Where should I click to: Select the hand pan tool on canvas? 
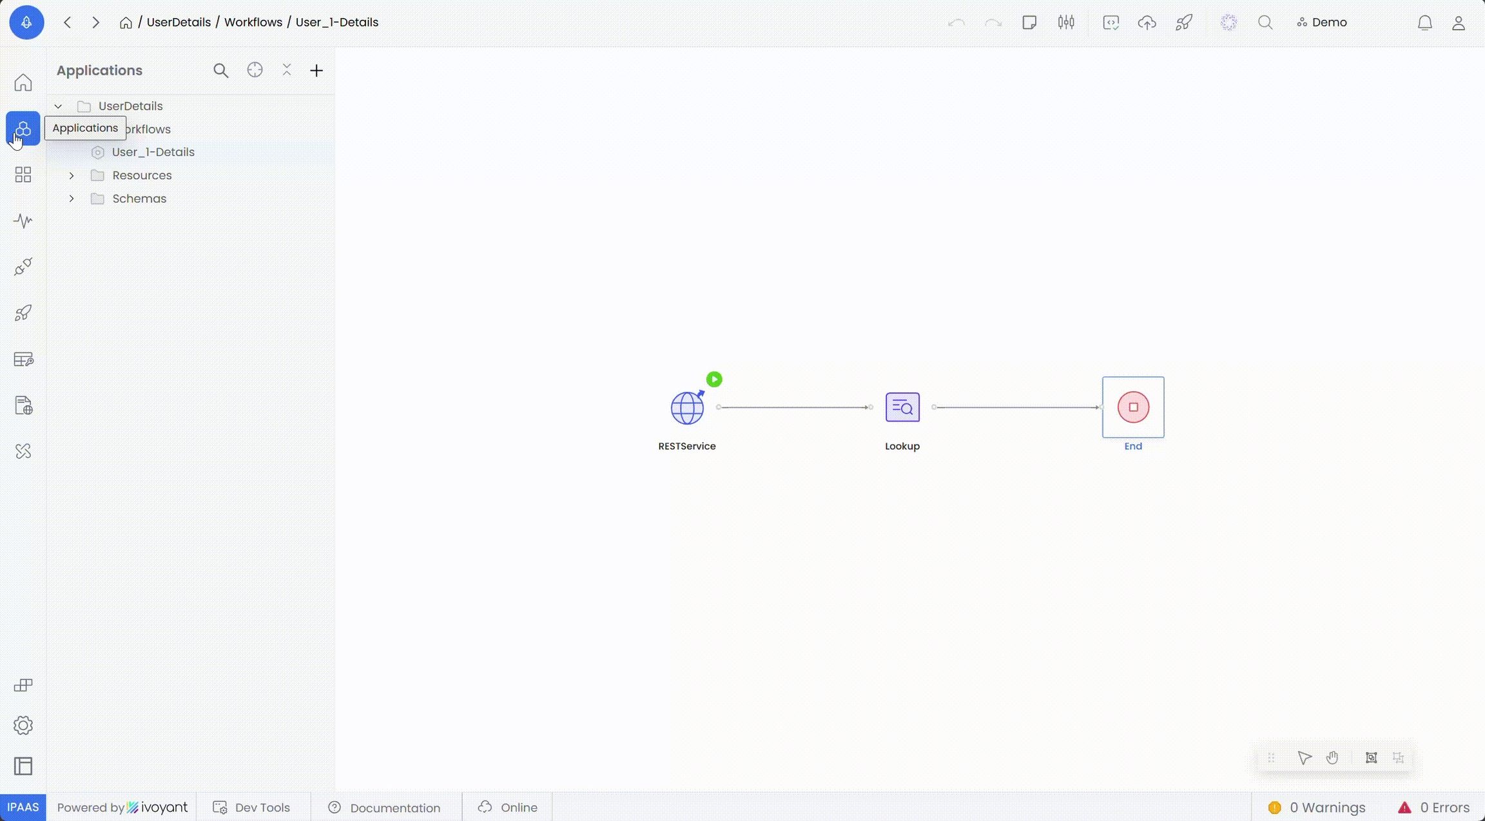click(x=1332, y=758)
